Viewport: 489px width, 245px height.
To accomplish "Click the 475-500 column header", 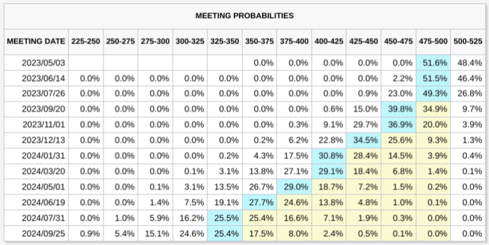I will pyautogui.click(x=433, y=41).
